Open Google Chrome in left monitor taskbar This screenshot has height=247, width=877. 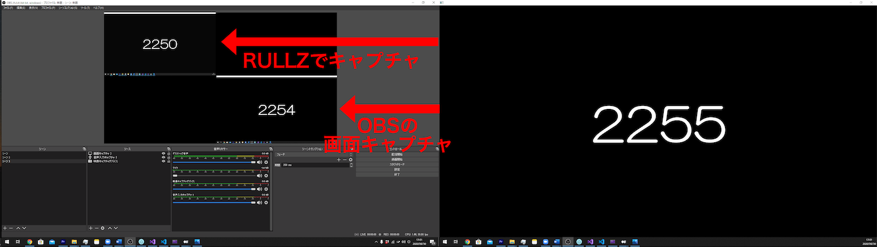[x=29, y=242]
